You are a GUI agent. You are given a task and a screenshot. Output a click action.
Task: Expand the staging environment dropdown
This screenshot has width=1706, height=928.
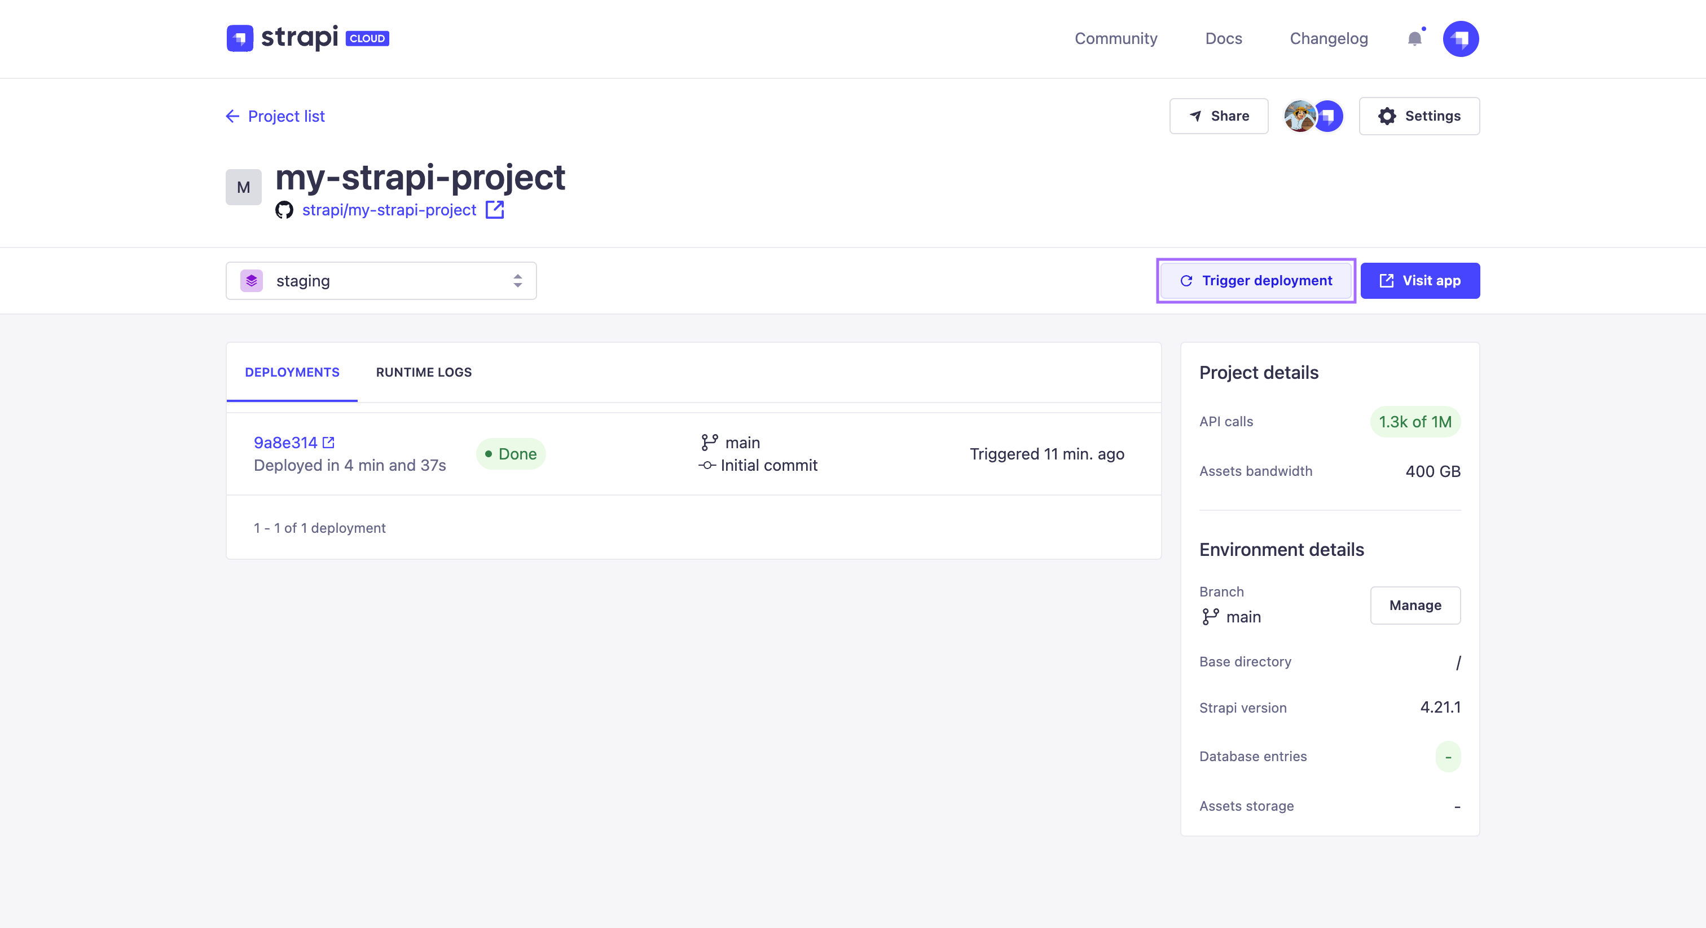tap(380, 281)
